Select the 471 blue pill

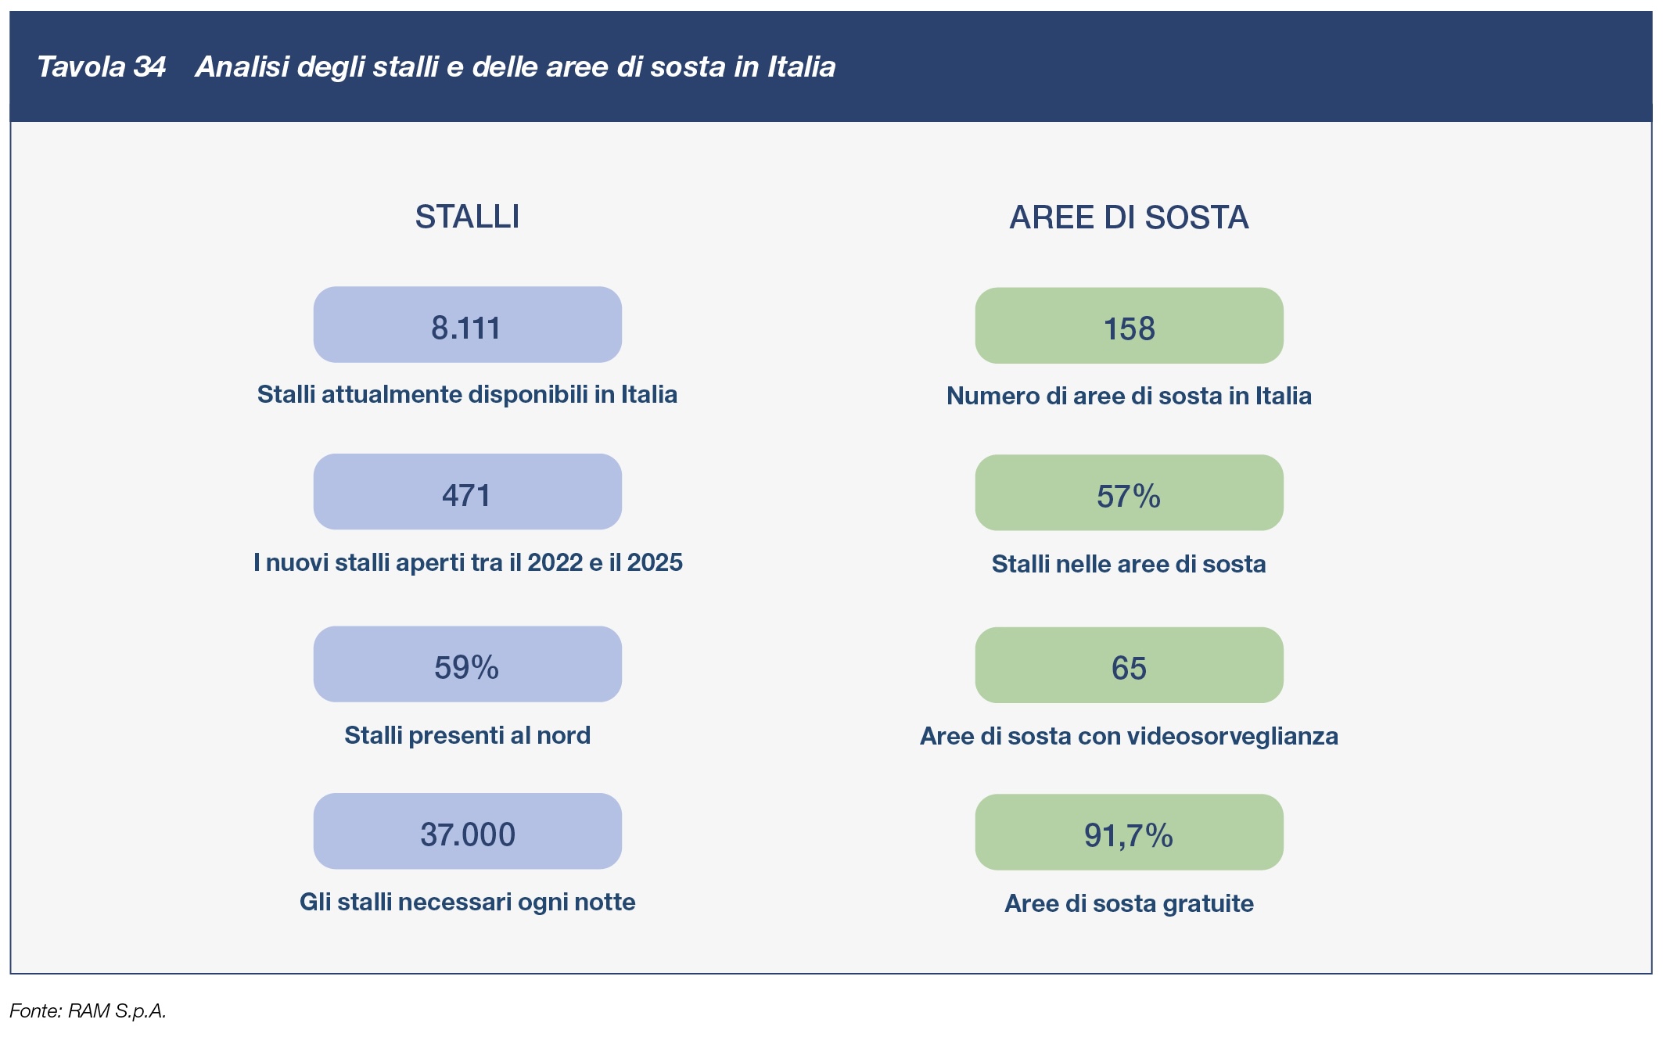467,493
